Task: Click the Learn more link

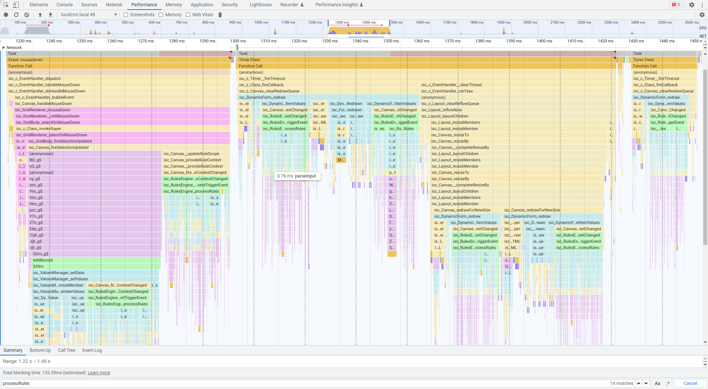Action: [99, 373]
